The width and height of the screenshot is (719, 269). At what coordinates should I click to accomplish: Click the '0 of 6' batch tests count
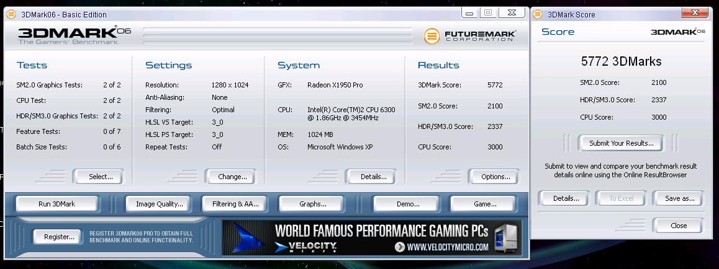point(112,147)
